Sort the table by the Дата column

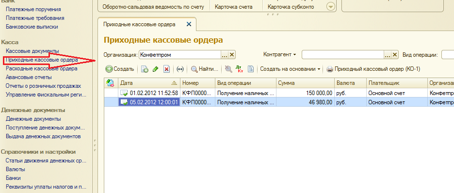(x=149, y=83)
